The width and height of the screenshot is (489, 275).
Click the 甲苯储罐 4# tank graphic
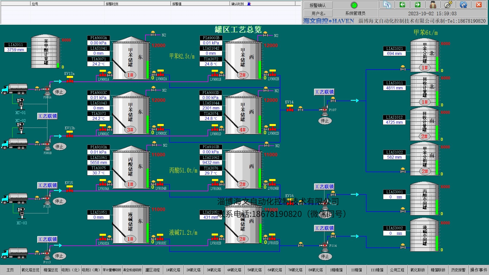tap(243, 113)
